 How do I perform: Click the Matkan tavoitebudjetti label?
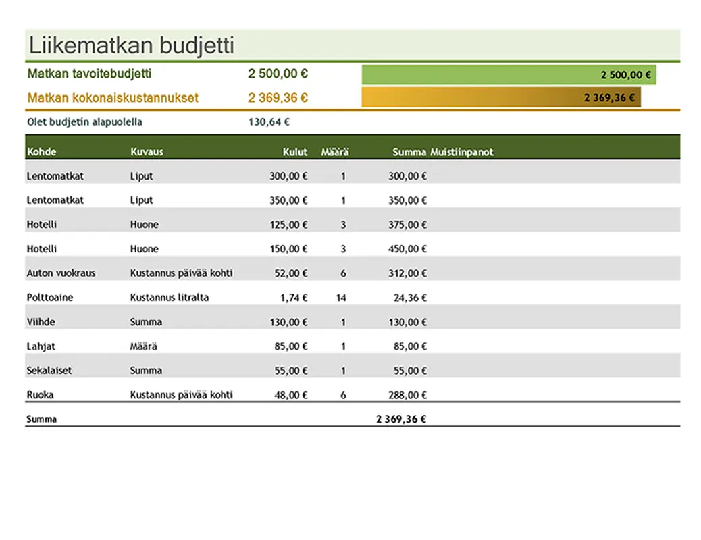pos(89,74)
